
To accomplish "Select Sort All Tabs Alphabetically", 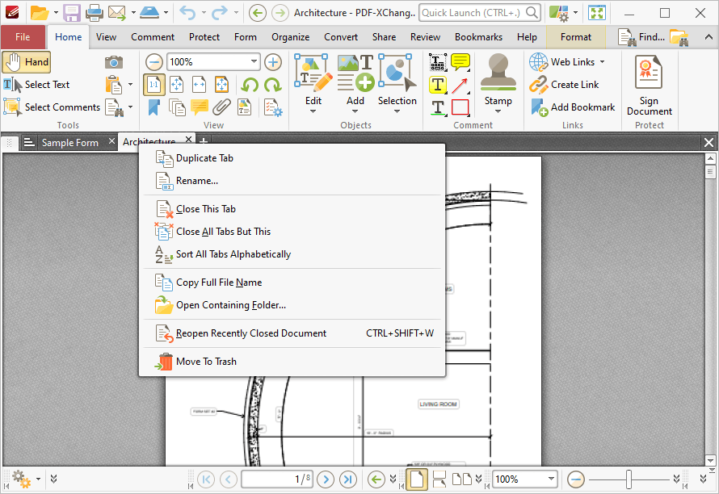I will tap(292, 254).
